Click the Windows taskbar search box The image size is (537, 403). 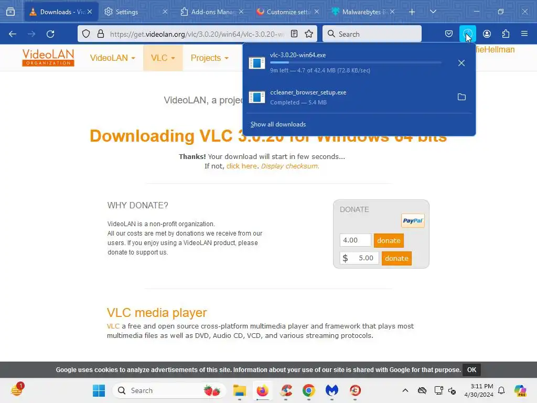169,390
